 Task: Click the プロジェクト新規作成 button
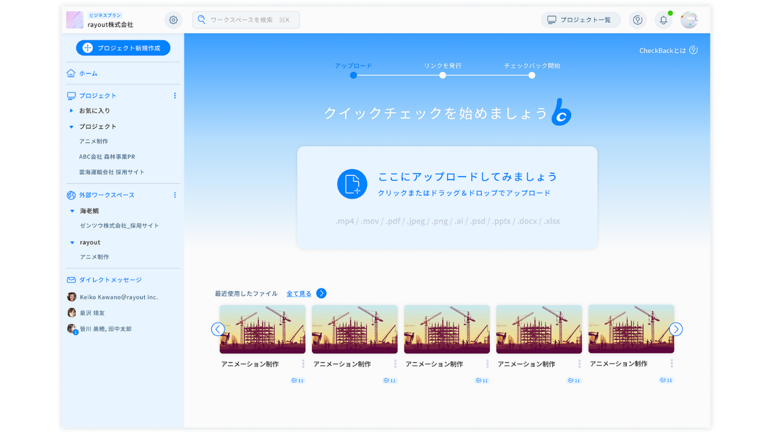click(123, 48)
